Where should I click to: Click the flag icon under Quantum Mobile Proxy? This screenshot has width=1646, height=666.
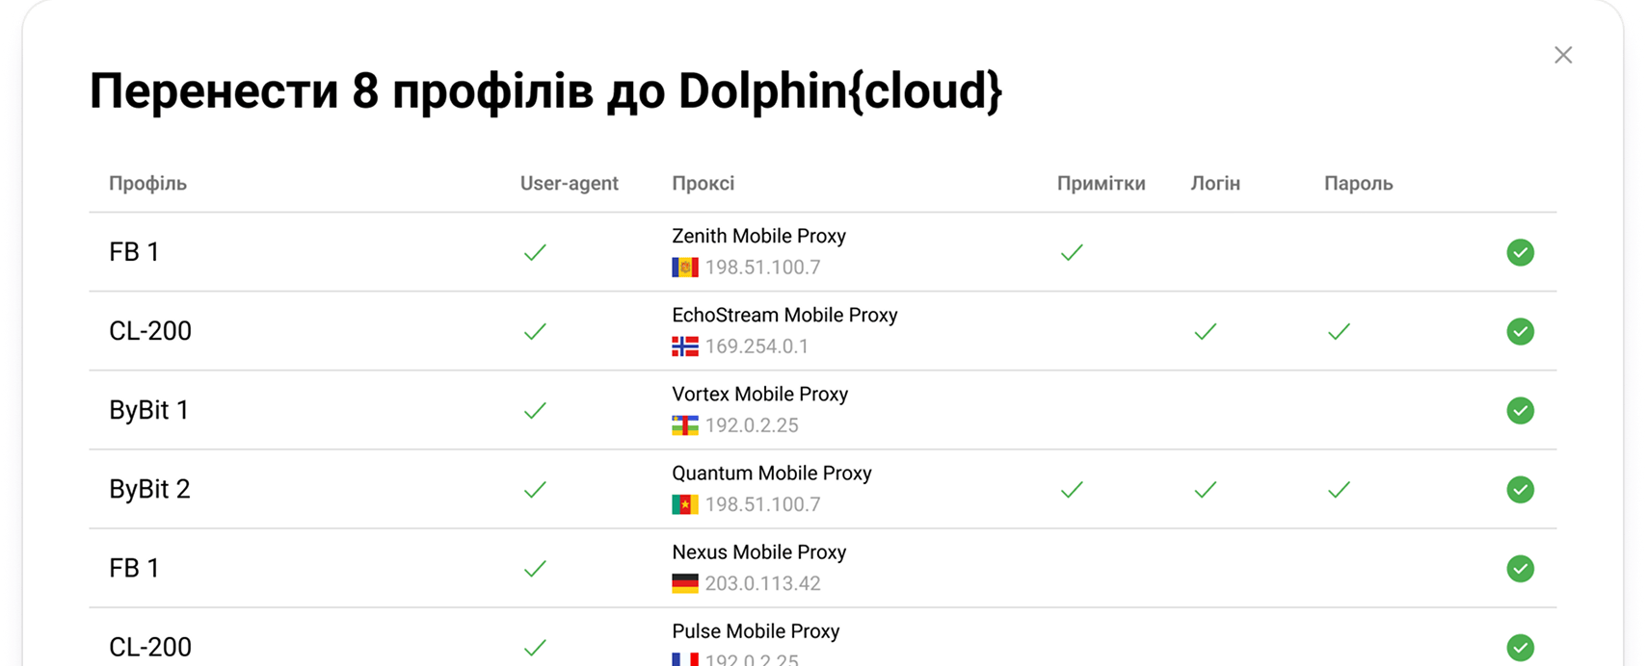point(685,504)
